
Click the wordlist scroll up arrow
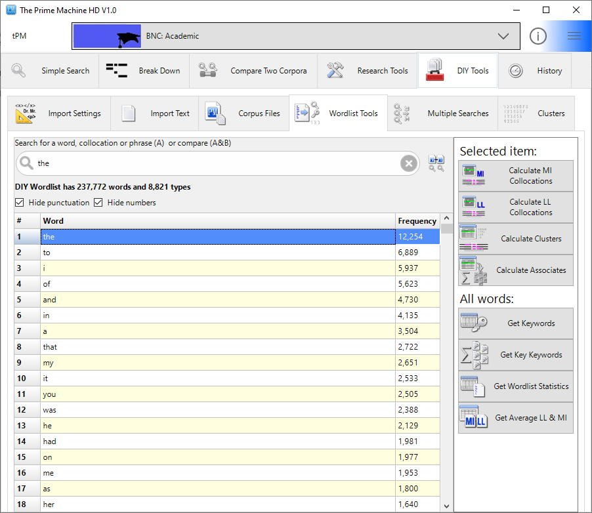pos(447,218)
